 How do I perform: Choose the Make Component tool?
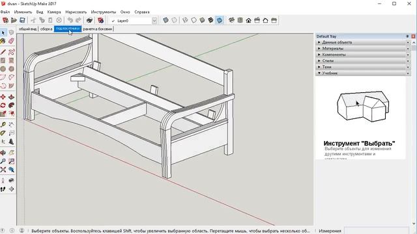pos(11,32)
